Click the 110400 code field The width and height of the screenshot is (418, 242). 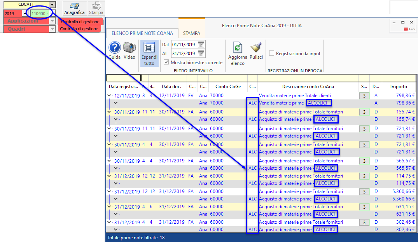(40, 14)
